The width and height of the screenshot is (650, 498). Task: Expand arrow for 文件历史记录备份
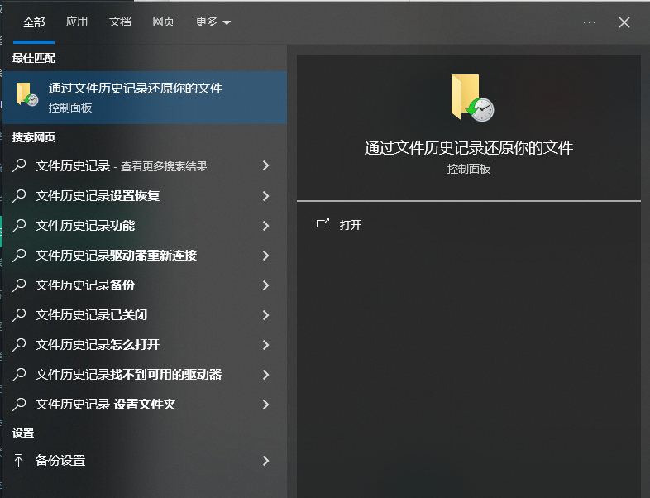[x=265, y=285]
